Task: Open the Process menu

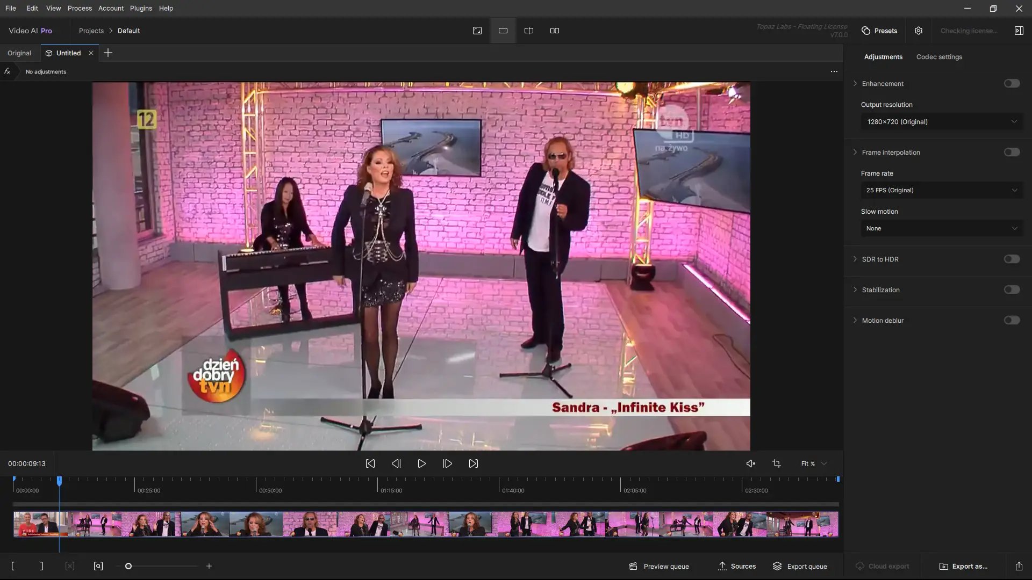Action: [x=80, y=8]
